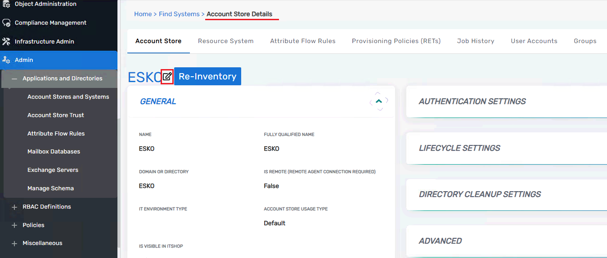Click the ESKO account store title

(144, 77)
